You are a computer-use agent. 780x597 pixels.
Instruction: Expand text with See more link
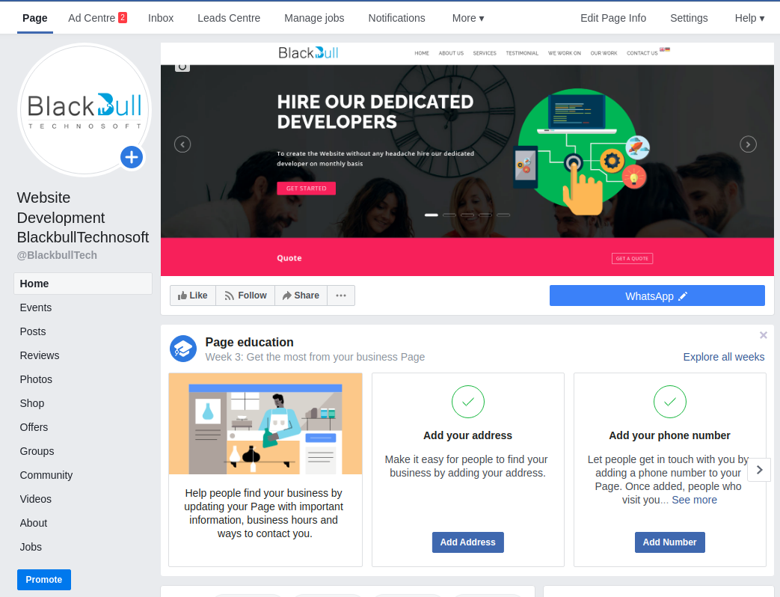coord(694,500)
